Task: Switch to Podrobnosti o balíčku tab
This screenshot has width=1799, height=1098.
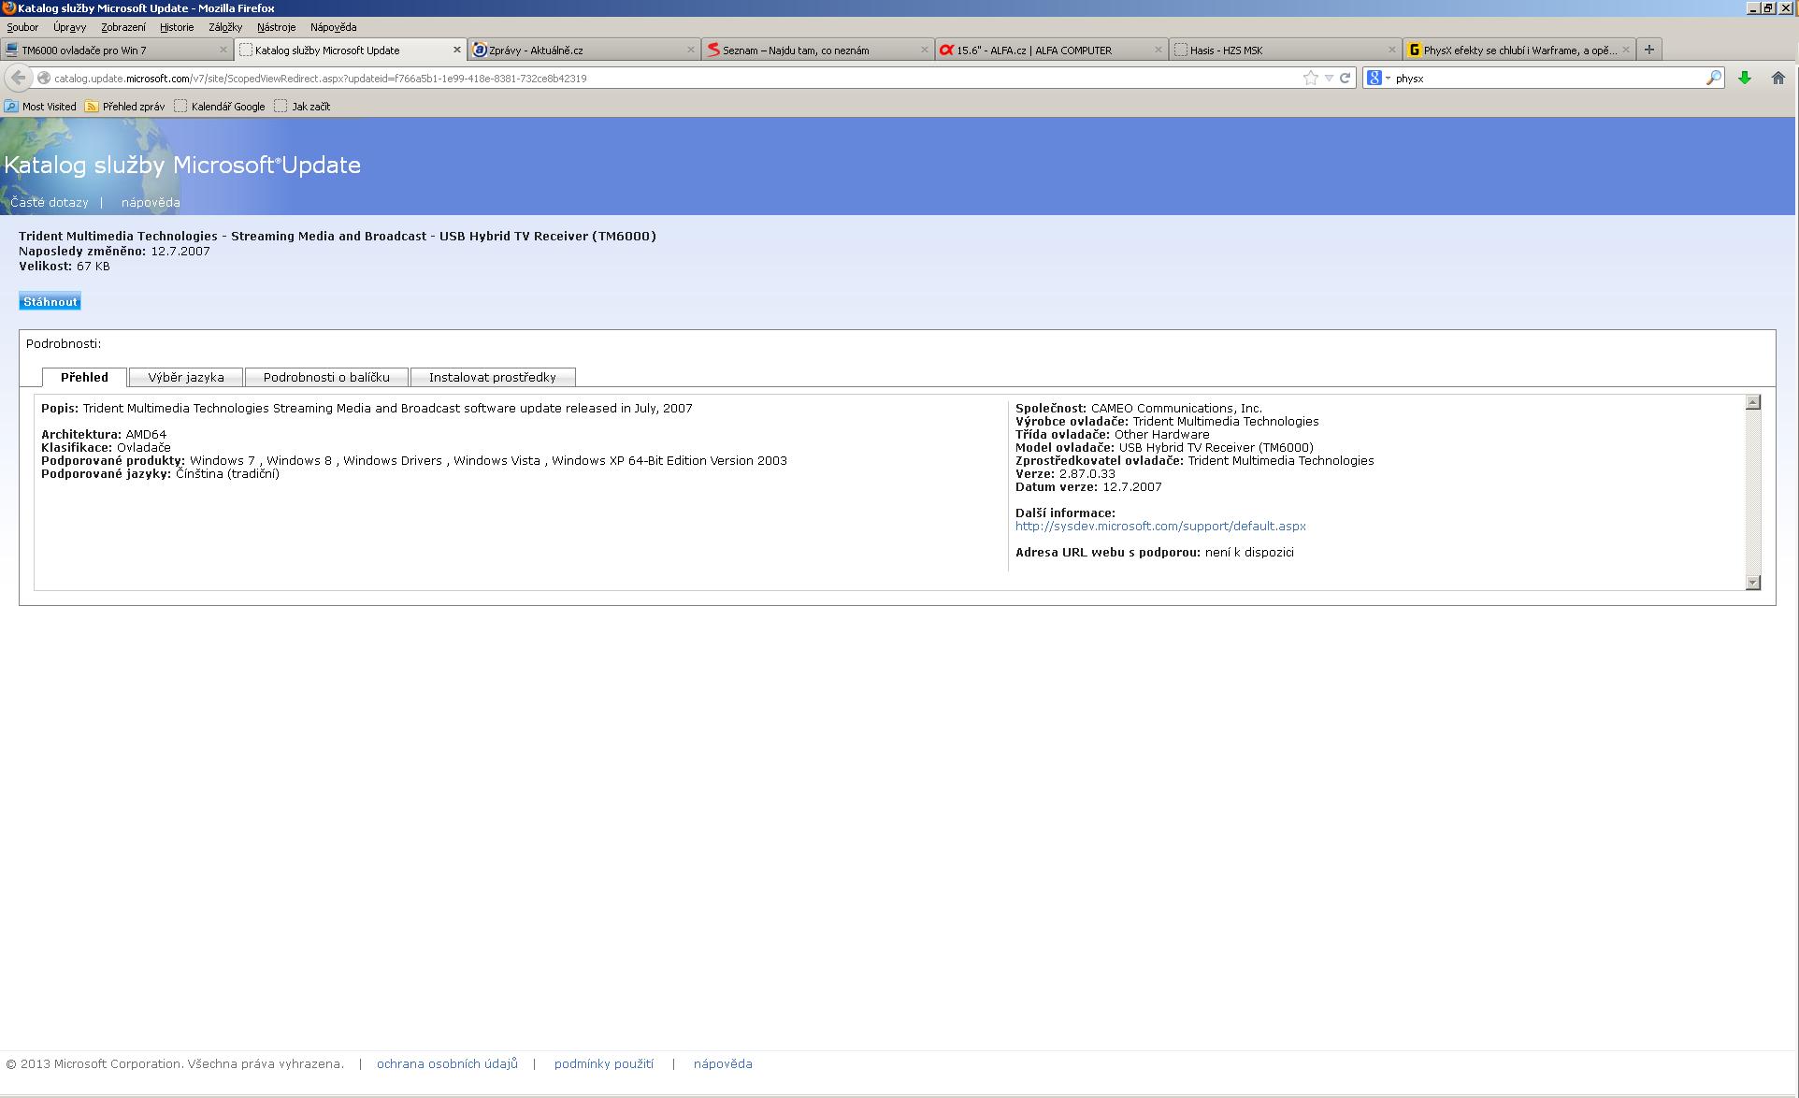Action: coord(326,377)
